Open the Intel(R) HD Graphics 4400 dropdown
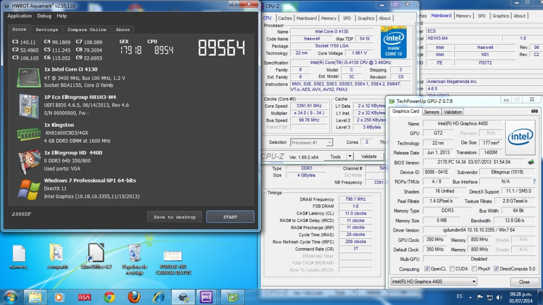Viewport: 543px width, 305px height. 434,281
